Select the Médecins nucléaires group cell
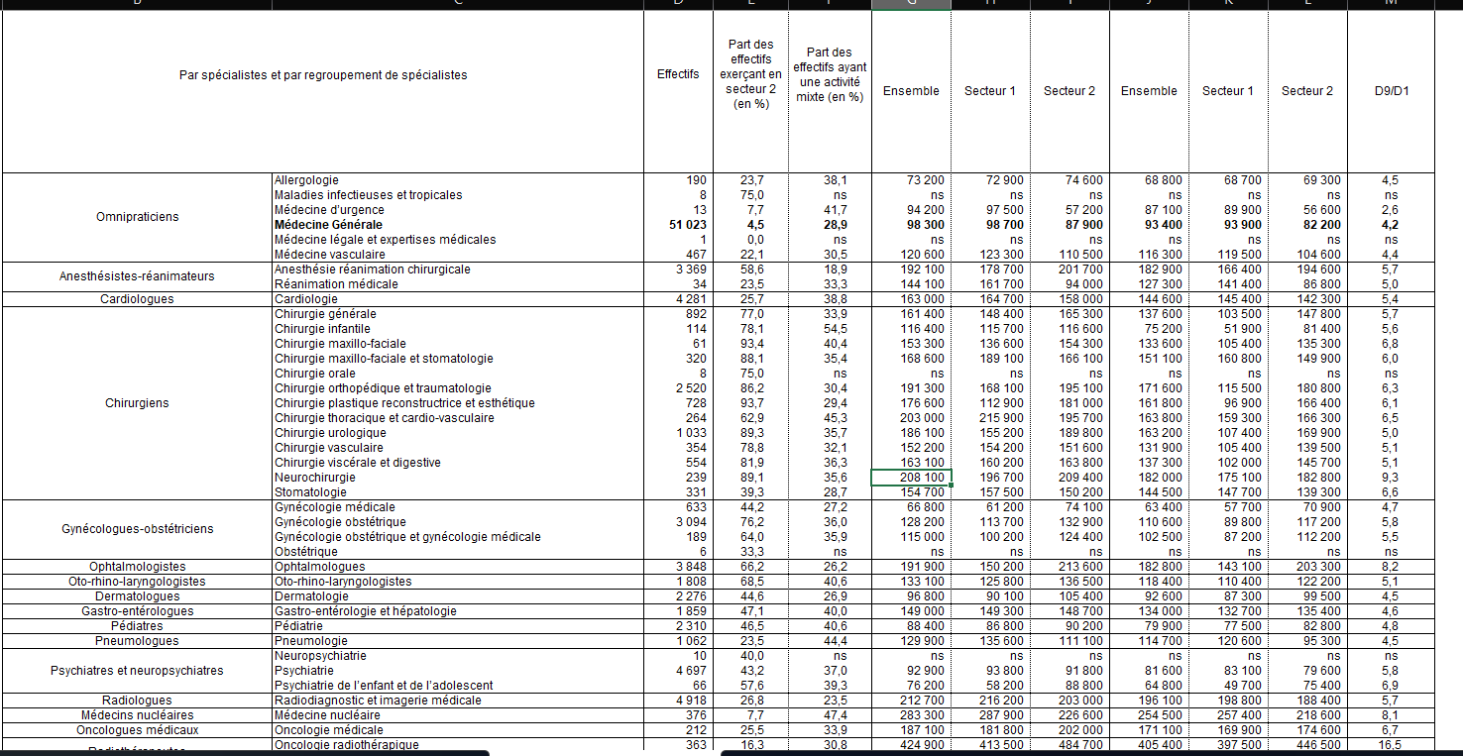Viewport: 1463px width, 756px height. click(x=138, y=715)
